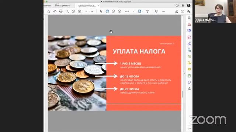236x132 pixels.
Task: Add a comment with speech bubble icon
Action: [156, 11]
